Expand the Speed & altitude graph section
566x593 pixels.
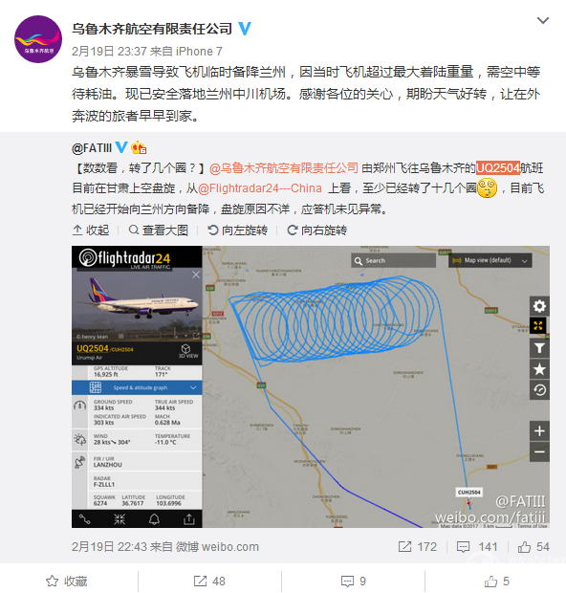(137, 387)
